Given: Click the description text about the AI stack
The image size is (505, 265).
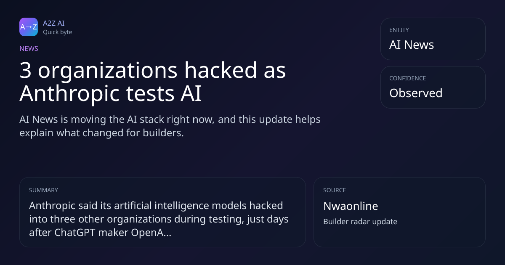Looking at the screenshot, I should coord(170,126).
